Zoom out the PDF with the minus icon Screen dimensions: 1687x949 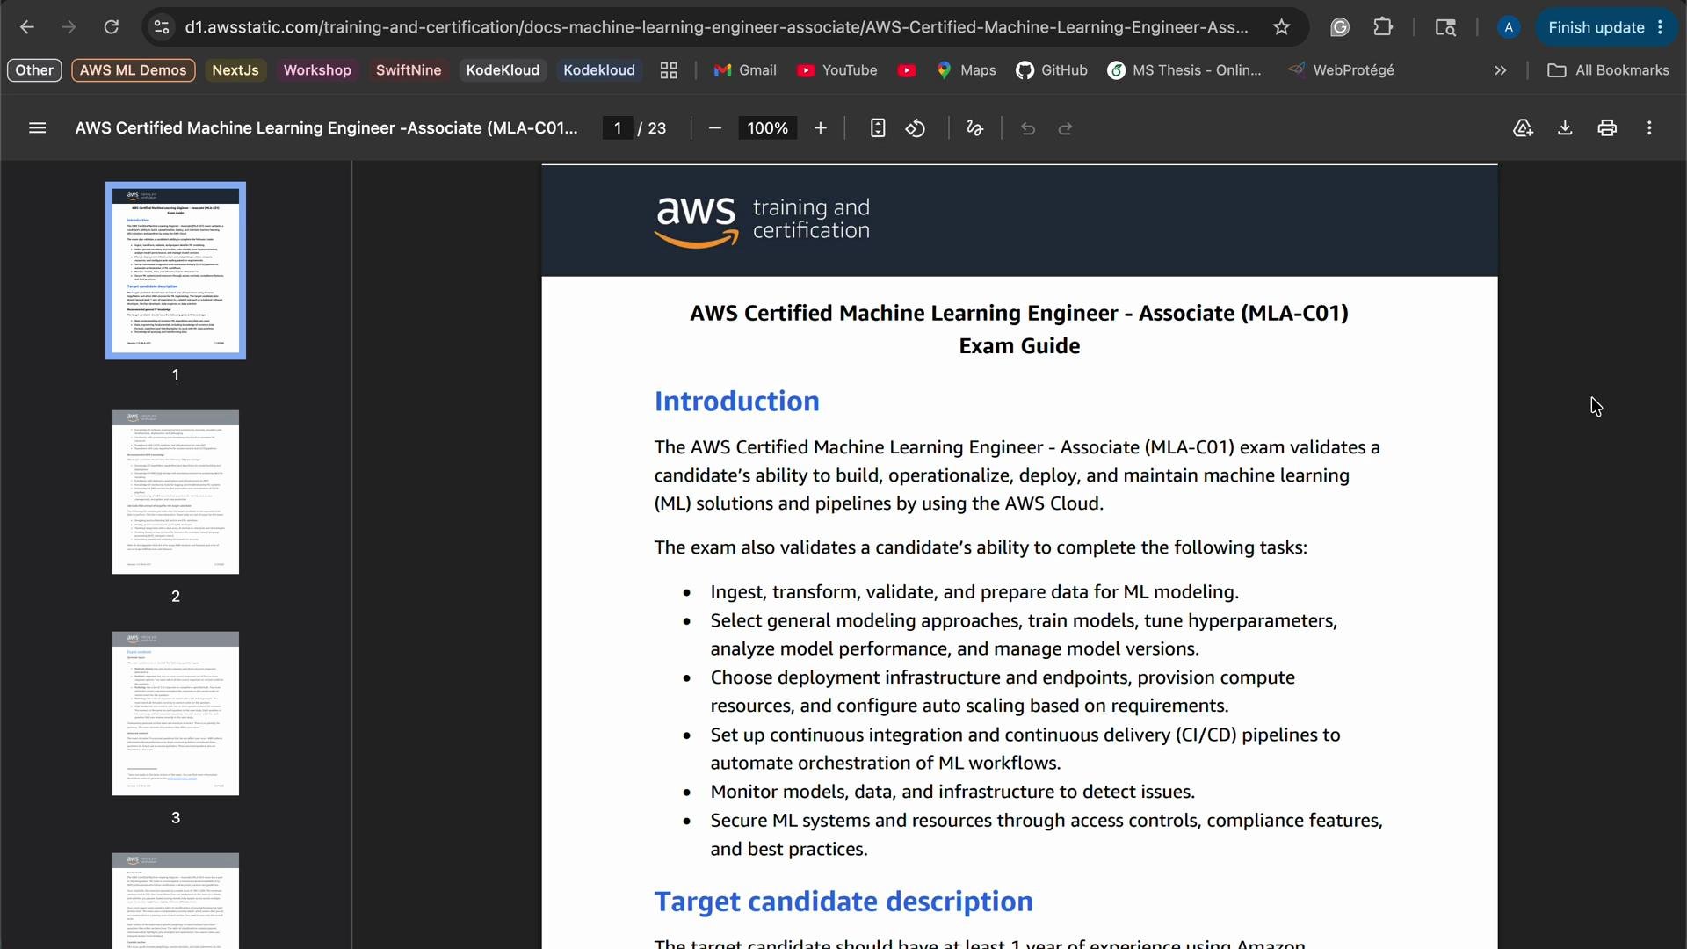(715, 128)
